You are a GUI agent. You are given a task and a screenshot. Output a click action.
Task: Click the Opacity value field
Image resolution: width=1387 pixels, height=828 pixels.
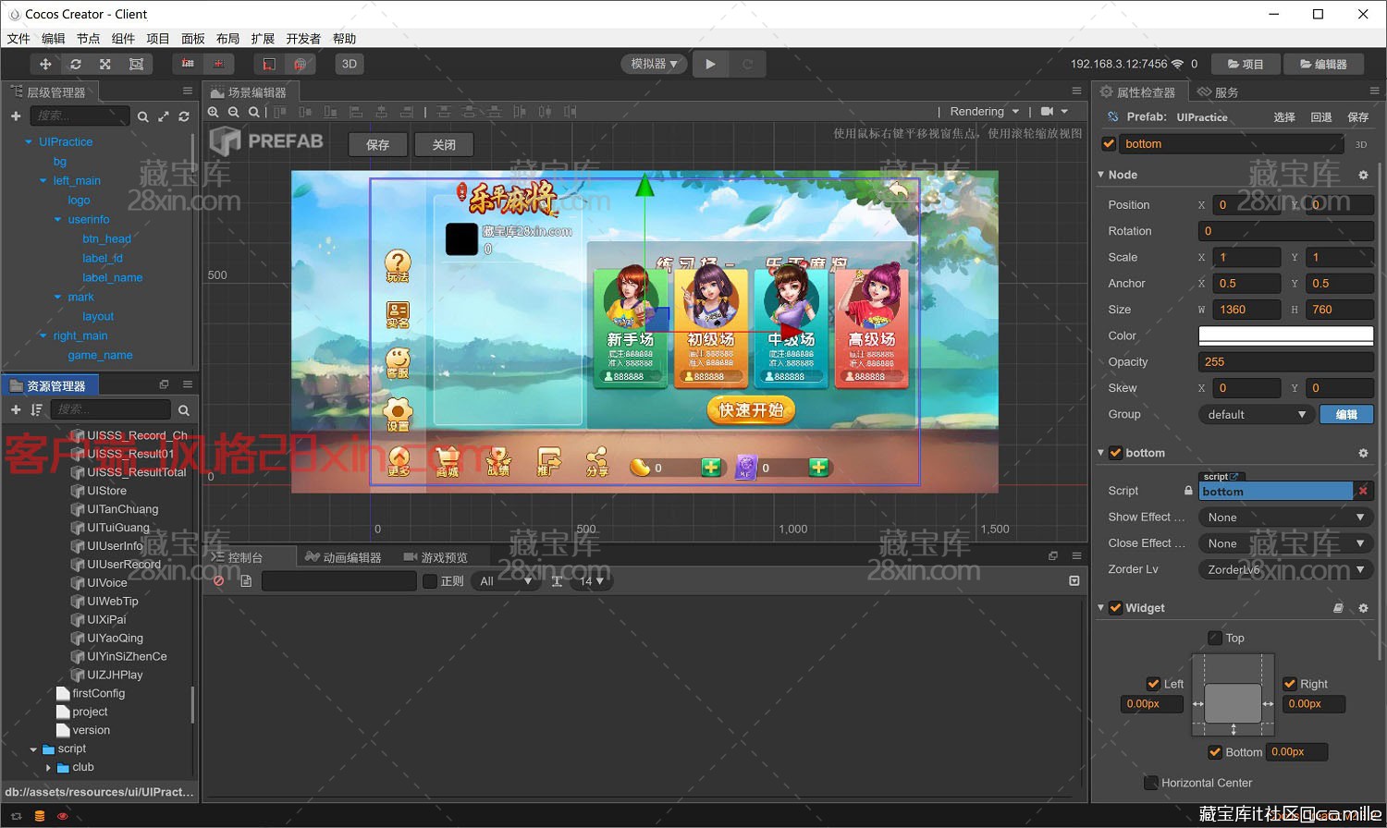tap(1286, 362)
